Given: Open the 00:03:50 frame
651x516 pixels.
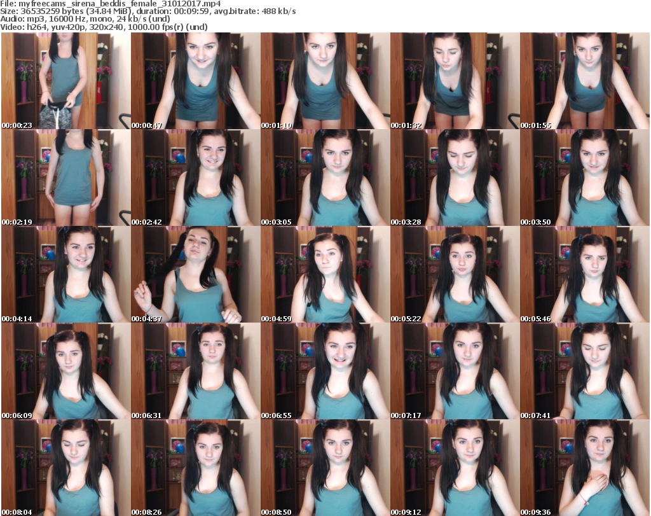Looking at the screenshot, I should point(585,178).
